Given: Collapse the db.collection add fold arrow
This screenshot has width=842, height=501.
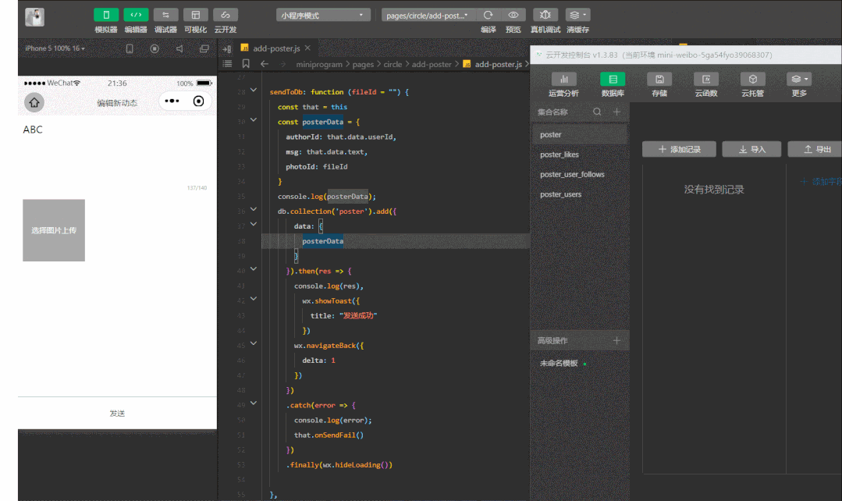Looking at the screenshot, I should (x=254, y=209).
